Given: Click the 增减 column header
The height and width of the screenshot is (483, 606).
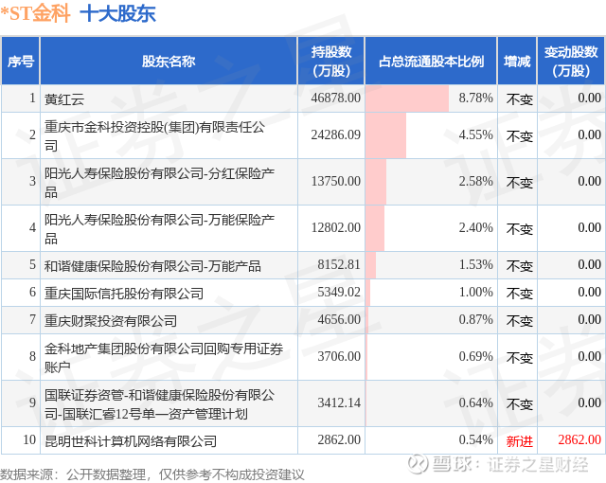Looking at the screenshot, I should coord(517,61).
